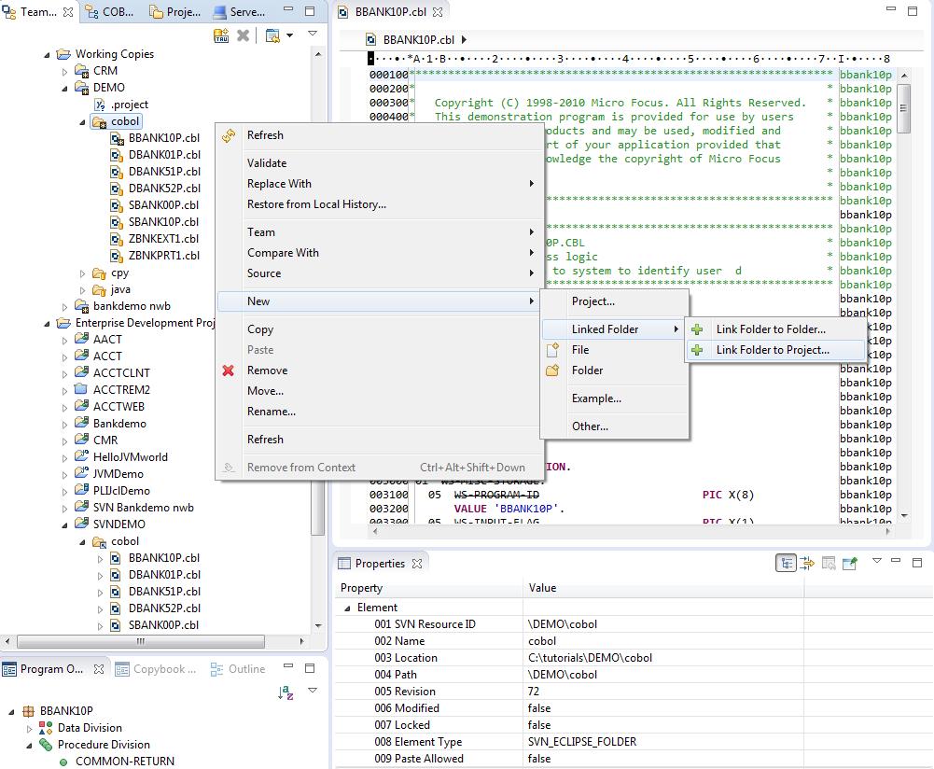Image resolution: width=934 pixels, height=769 pixels.
Task: Click the HelloJVMworld project icon
Action: coord(81,457)
